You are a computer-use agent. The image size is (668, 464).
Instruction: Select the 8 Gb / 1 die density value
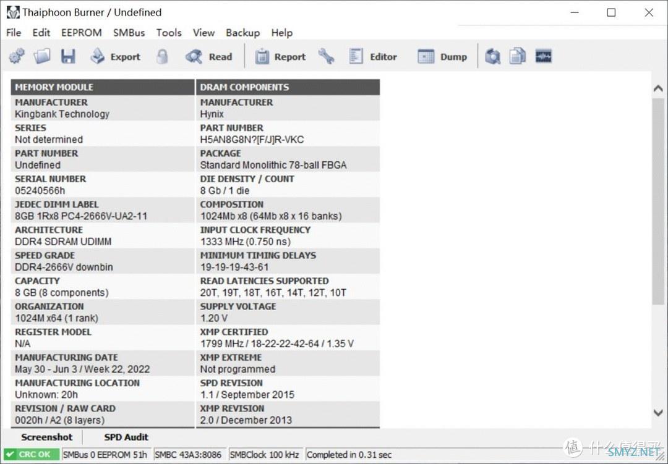click(x=225, y=191)
